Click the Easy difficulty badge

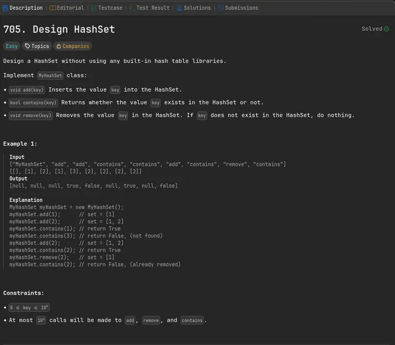12,46
